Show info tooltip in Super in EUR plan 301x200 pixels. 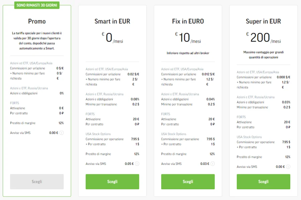click(x=288, y=167)
